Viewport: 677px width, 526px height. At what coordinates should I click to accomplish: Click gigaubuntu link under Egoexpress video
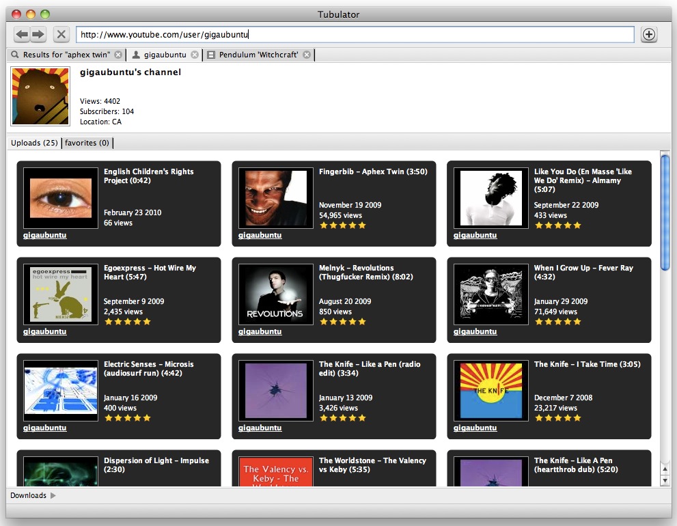coord(45,332)
